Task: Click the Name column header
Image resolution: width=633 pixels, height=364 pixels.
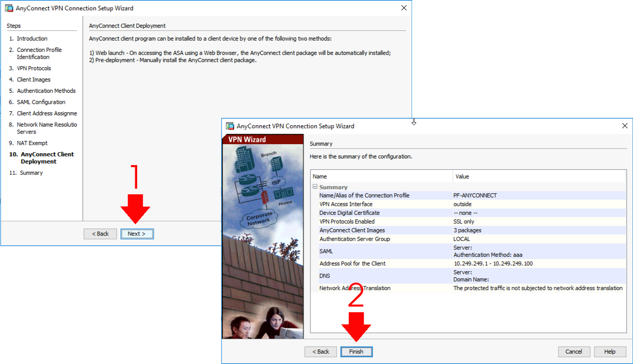Action: click(x=381, y=176)
